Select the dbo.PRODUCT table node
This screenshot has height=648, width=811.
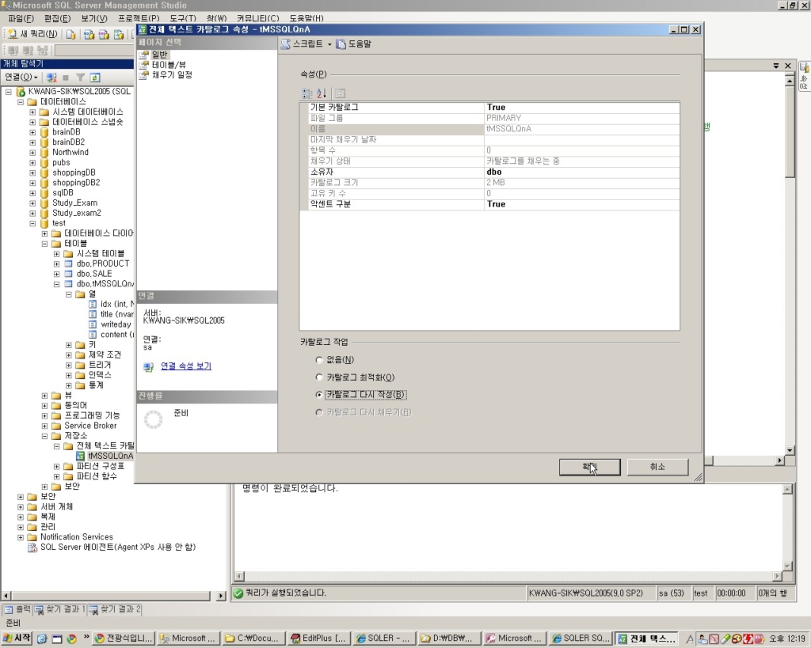(103, 263)
